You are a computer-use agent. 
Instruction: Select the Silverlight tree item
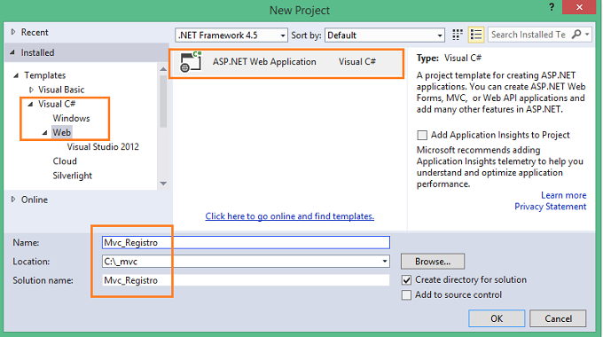click(73, 176)
